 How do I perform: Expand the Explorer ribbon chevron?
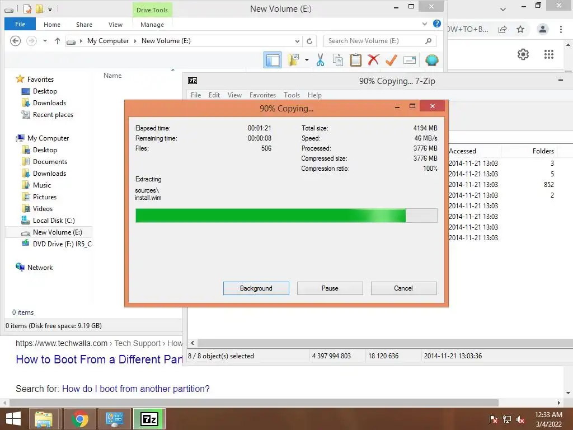tap(425, 24)
